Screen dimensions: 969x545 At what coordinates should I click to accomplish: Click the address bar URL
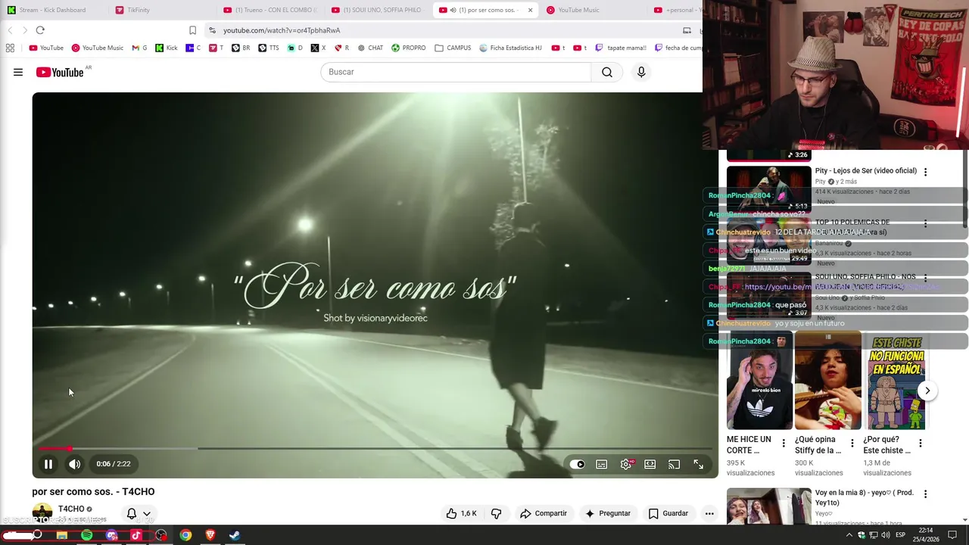coord(282,30)
